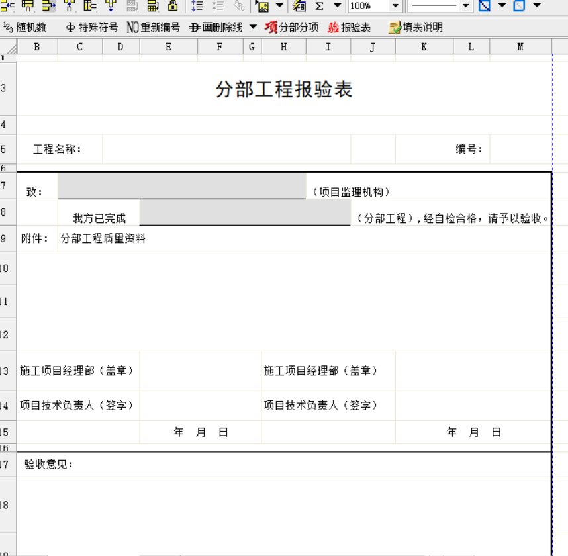Click the 工程名称 value cell

[x=226, y=150]
